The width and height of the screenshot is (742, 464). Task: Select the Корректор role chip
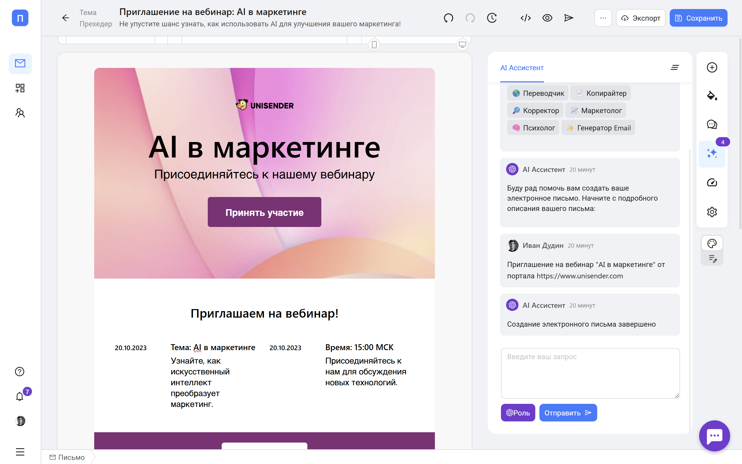pyautogui.click(x=535, y=111)
